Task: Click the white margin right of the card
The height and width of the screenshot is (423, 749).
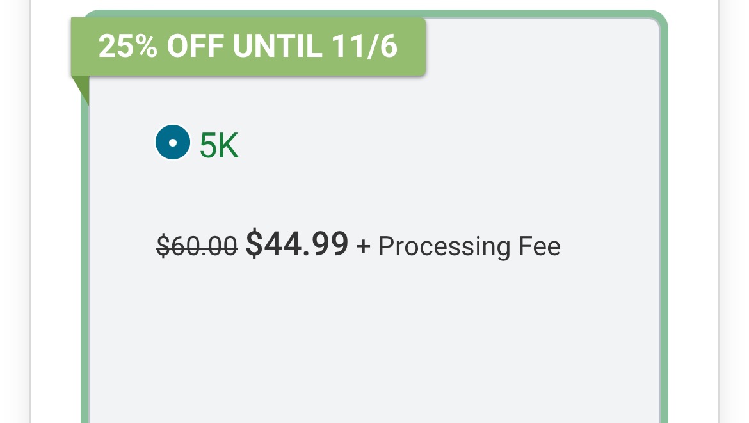Action: pos(693,256)
